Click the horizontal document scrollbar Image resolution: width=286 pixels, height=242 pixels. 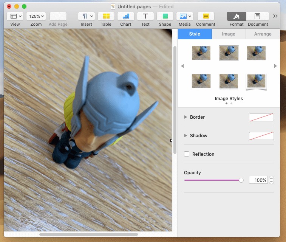click(89, 234)
